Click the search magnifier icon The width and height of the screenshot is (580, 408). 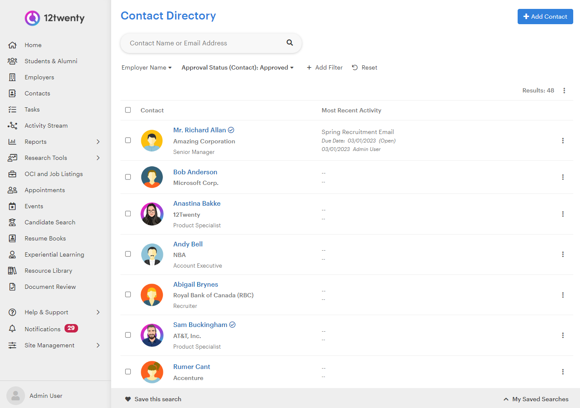pyautogui.click(x=290, y=42)
